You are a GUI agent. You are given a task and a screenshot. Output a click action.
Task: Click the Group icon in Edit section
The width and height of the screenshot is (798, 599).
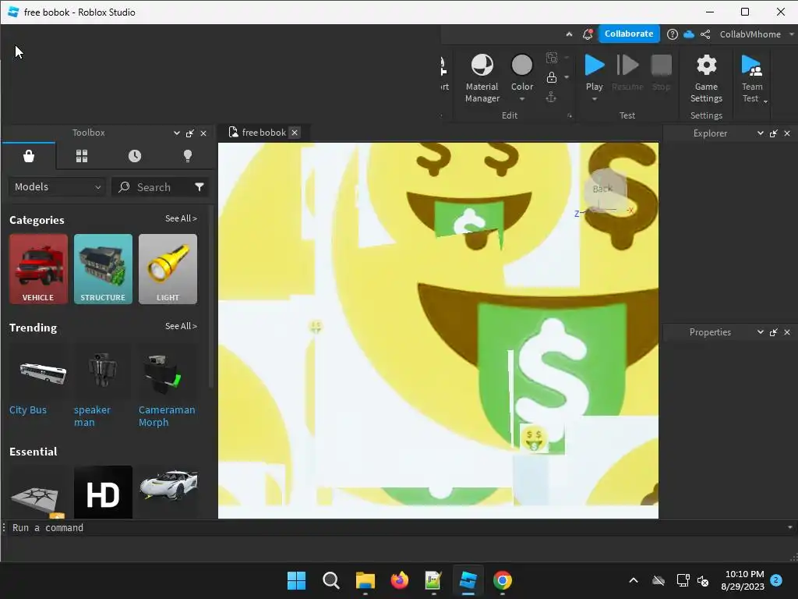pos(551,58)
